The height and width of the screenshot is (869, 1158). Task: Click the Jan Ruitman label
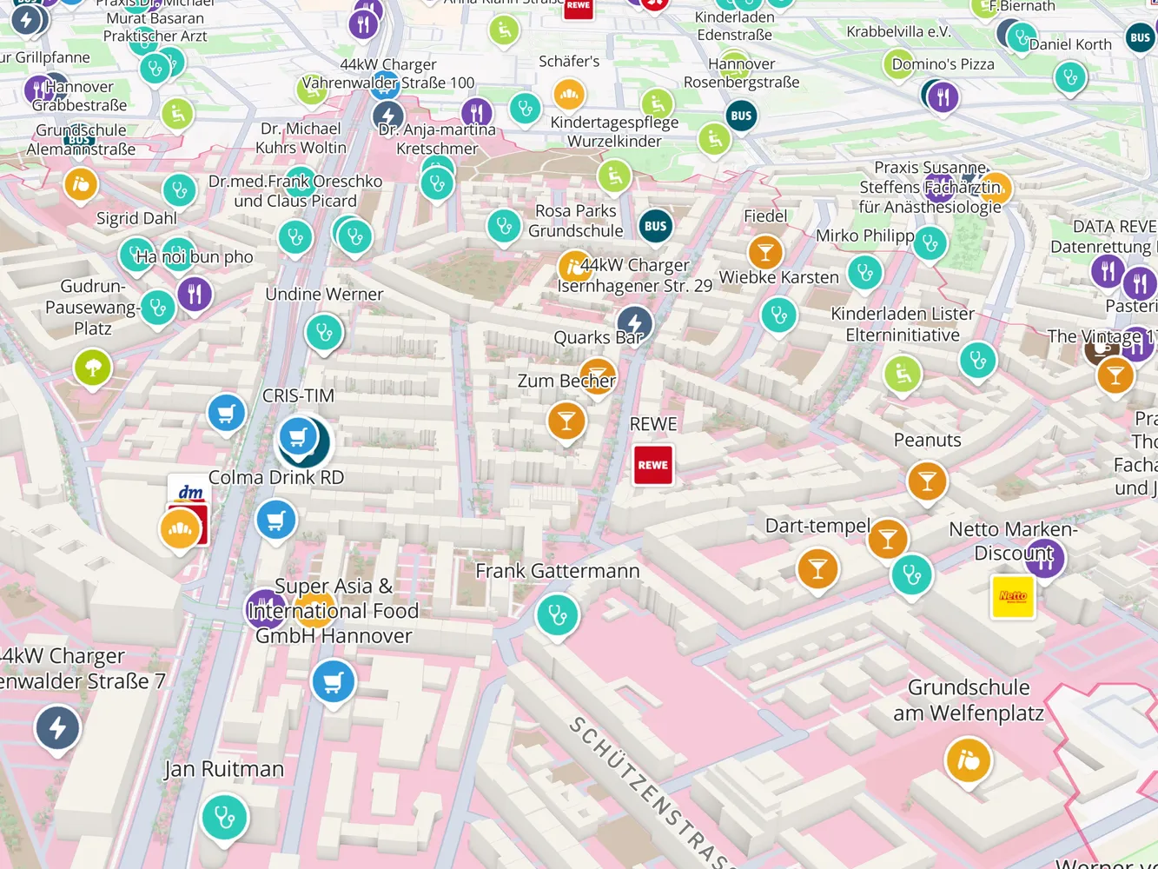(224, 769)
